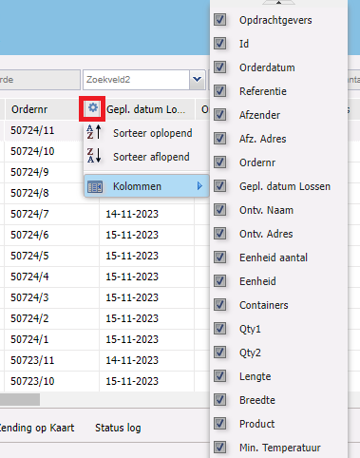Viewport: 360px width, 458px height.
Task: Open the Ordernr column settings gear
Action: pyautogui.click(x=92, y=108)
